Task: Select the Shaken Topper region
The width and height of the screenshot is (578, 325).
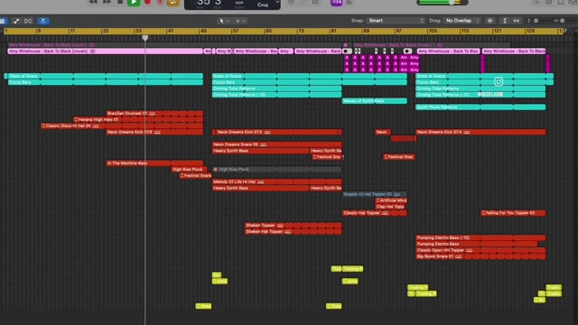Action: (x=294, y=225)
